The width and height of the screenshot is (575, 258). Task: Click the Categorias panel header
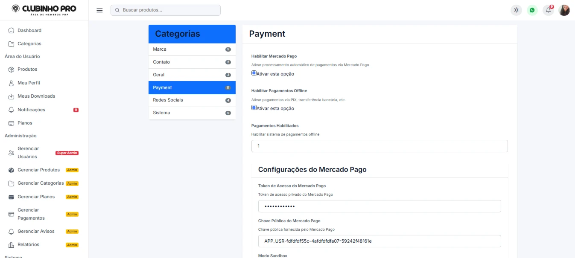(x=192, y=34)
